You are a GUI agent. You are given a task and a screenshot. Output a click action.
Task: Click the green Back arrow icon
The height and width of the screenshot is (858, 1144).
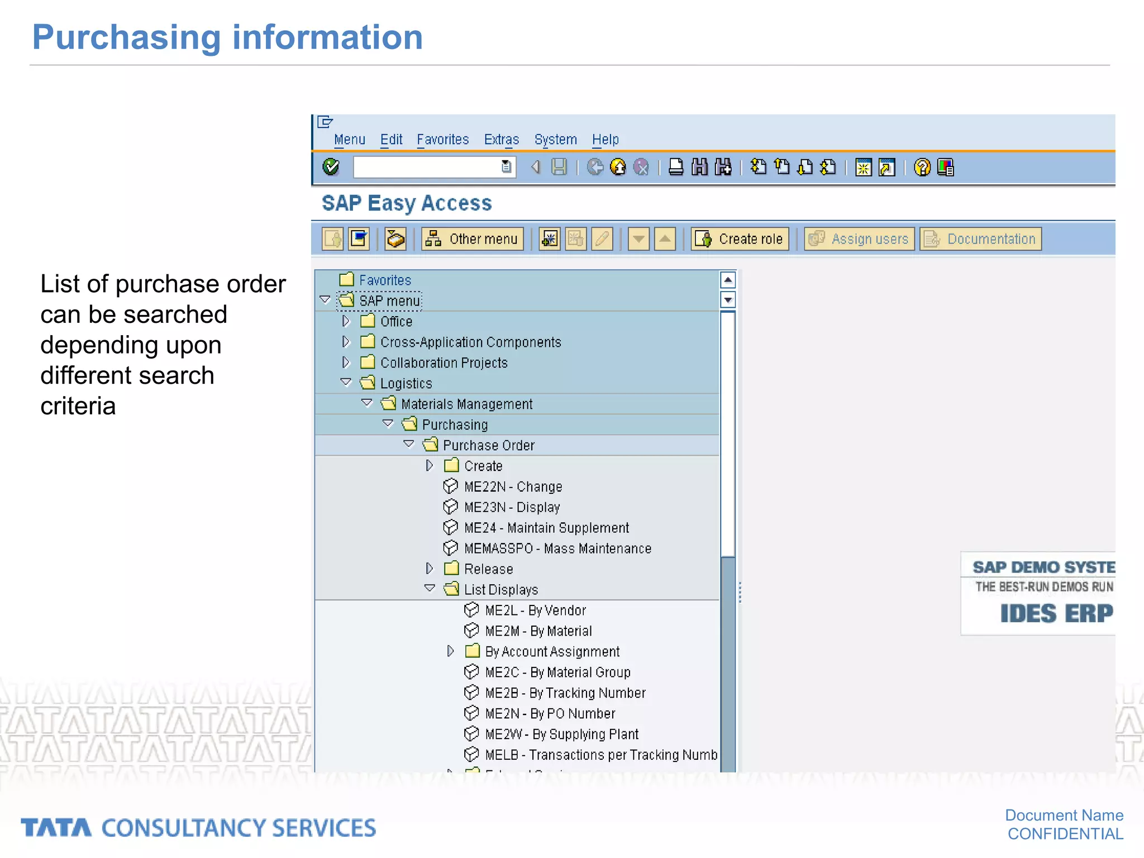[595, 167]
